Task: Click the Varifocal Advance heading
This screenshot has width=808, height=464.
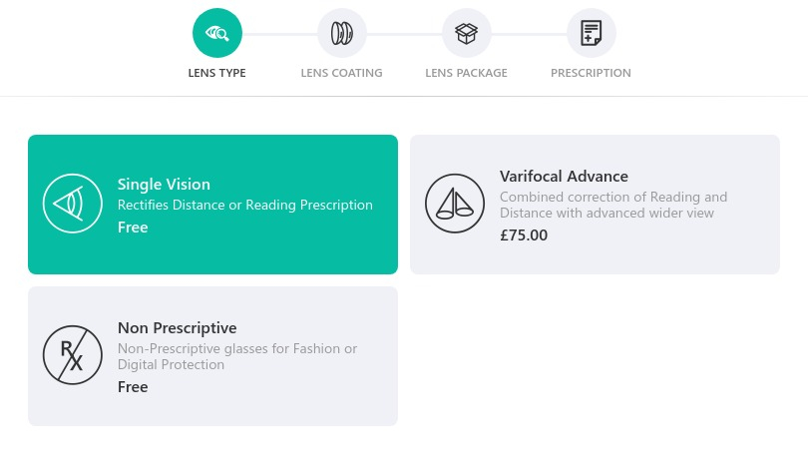Action: (x=564, y=177)
